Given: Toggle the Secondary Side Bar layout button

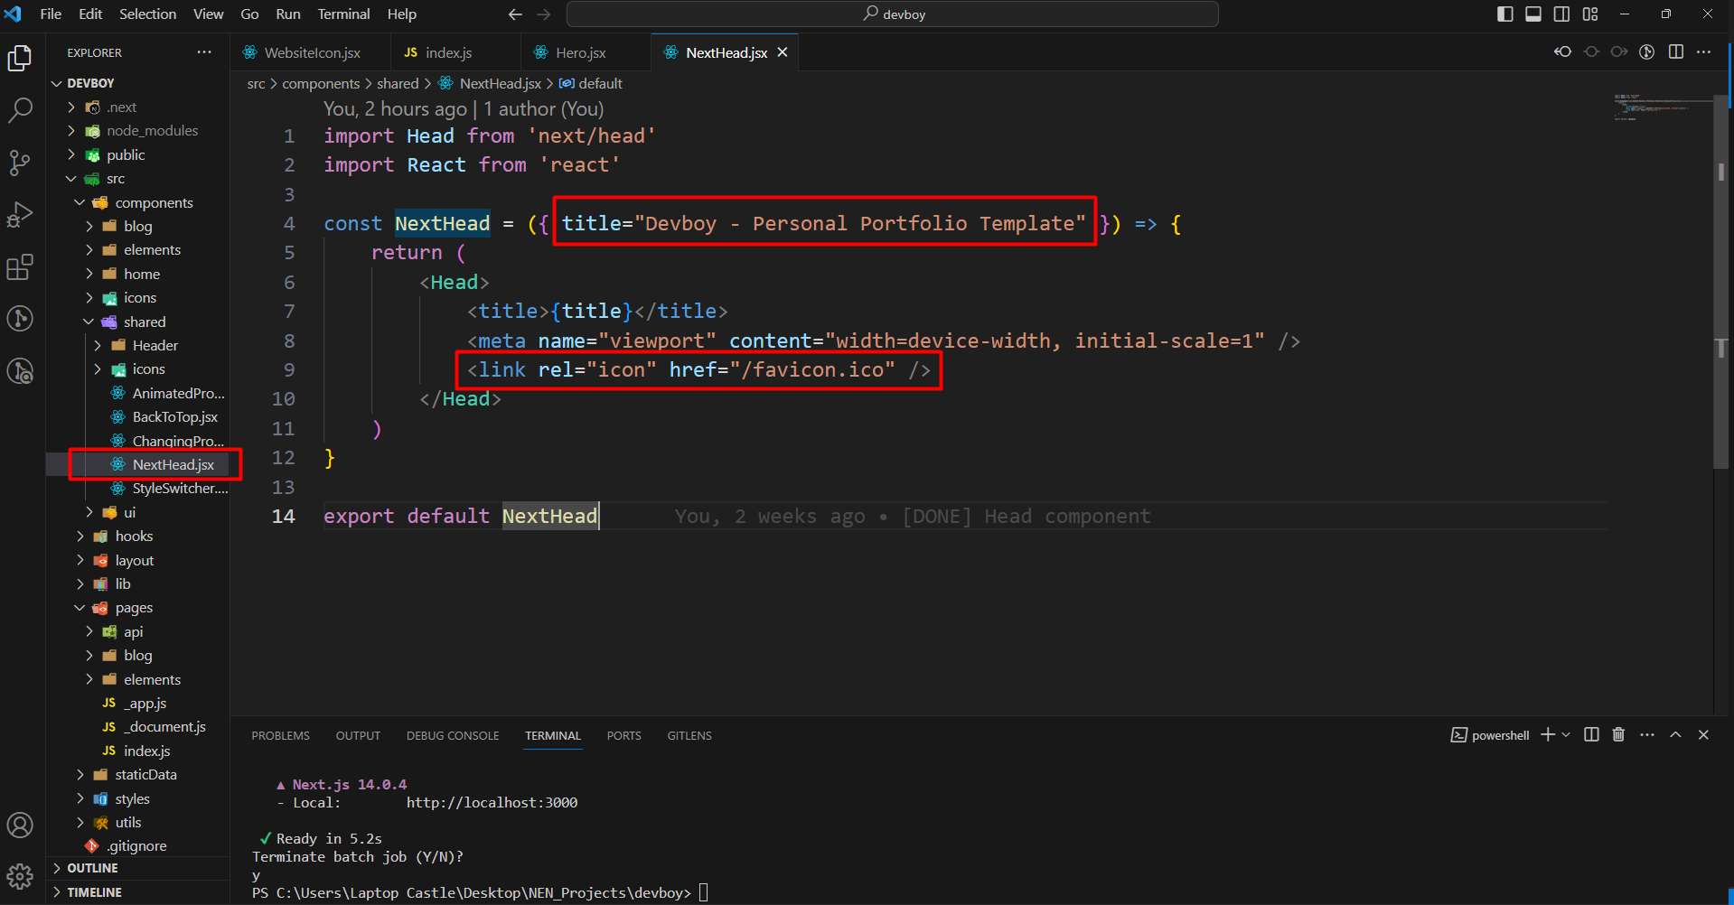Looking at the screenshot, I should (1561, 14).
